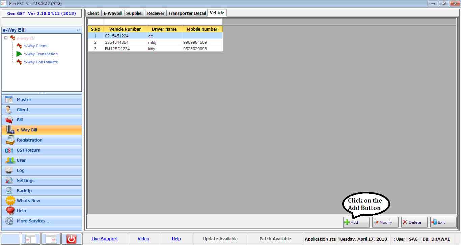The image size is (461, 245).
Task: Select e-Way Transaction in the tree
Action: [x=40, y=54]
